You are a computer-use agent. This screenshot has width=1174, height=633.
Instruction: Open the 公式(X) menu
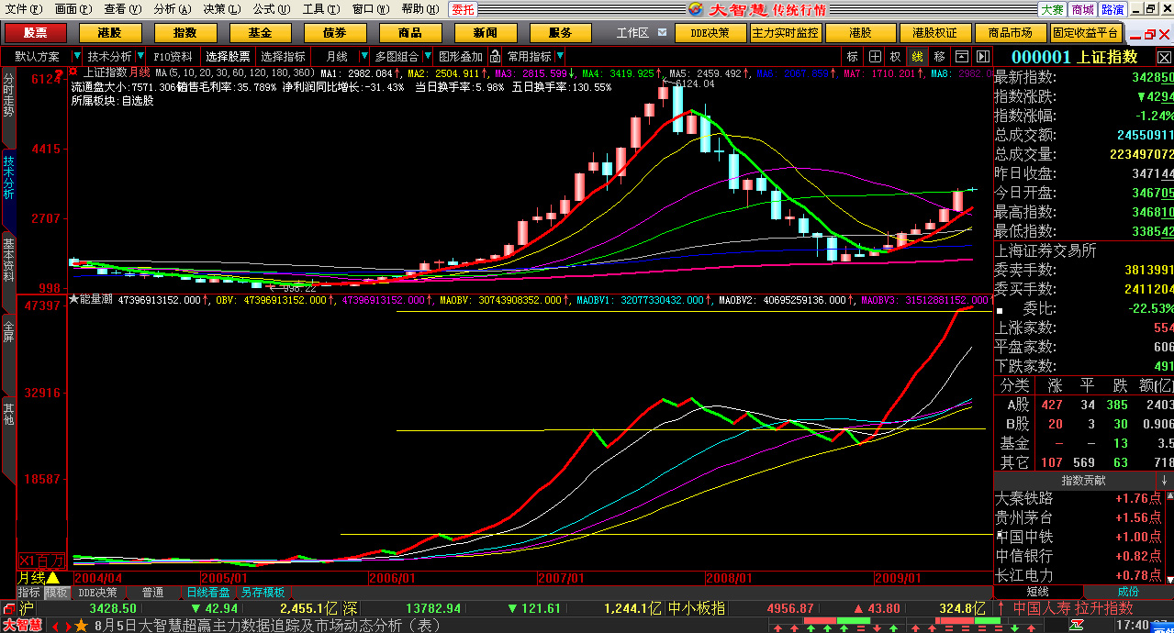[x=271, y=9]
